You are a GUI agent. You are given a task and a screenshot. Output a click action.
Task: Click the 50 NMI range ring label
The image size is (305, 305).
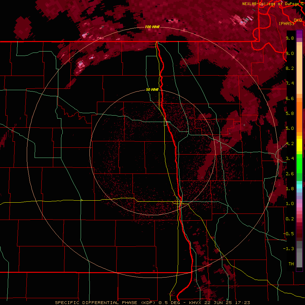pyautogui.click(x=152, y=89)
